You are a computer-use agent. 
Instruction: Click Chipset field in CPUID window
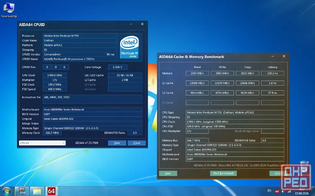point(92,119)
